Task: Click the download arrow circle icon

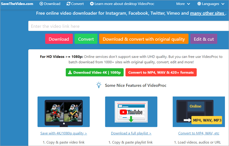Action: pos(41,4)
